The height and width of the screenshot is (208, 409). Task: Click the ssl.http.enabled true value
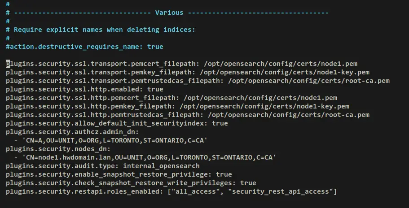[x=155, y=89]
